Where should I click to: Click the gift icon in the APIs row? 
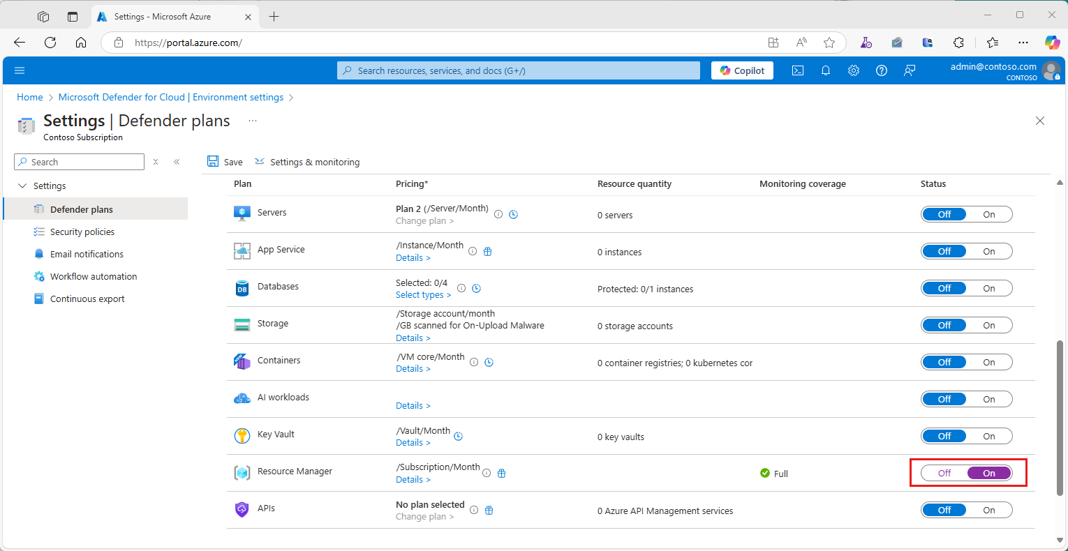[x=489, y=510]
